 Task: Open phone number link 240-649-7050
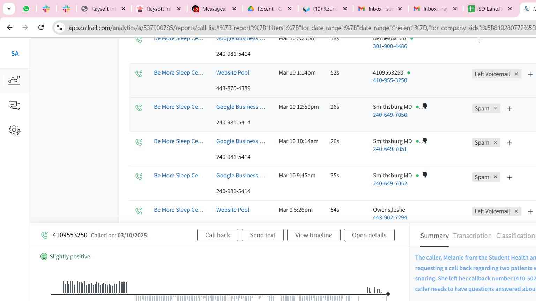(390, 115)
